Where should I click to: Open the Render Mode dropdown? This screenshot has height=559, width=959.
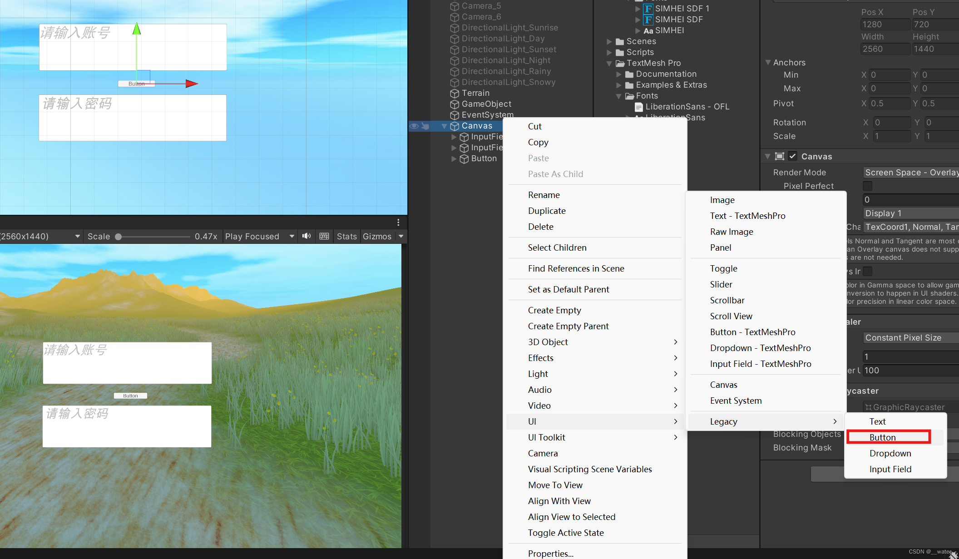coord(910,173)
